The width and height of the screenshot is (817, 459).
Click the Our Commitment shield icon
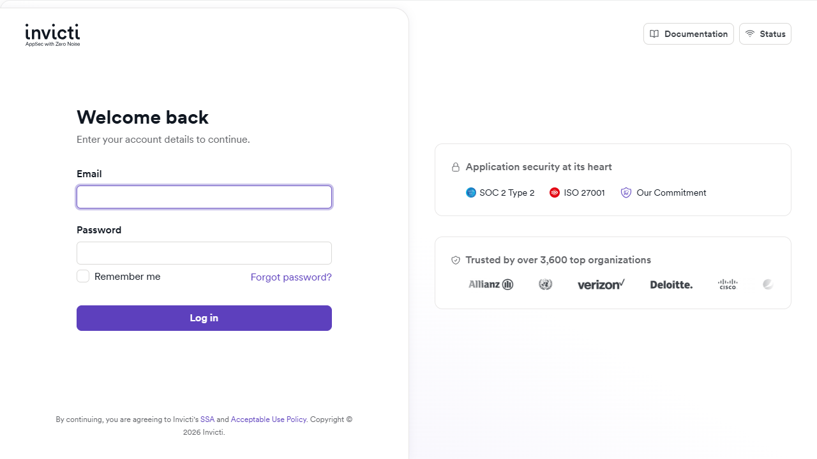click(x=626, y=193)
